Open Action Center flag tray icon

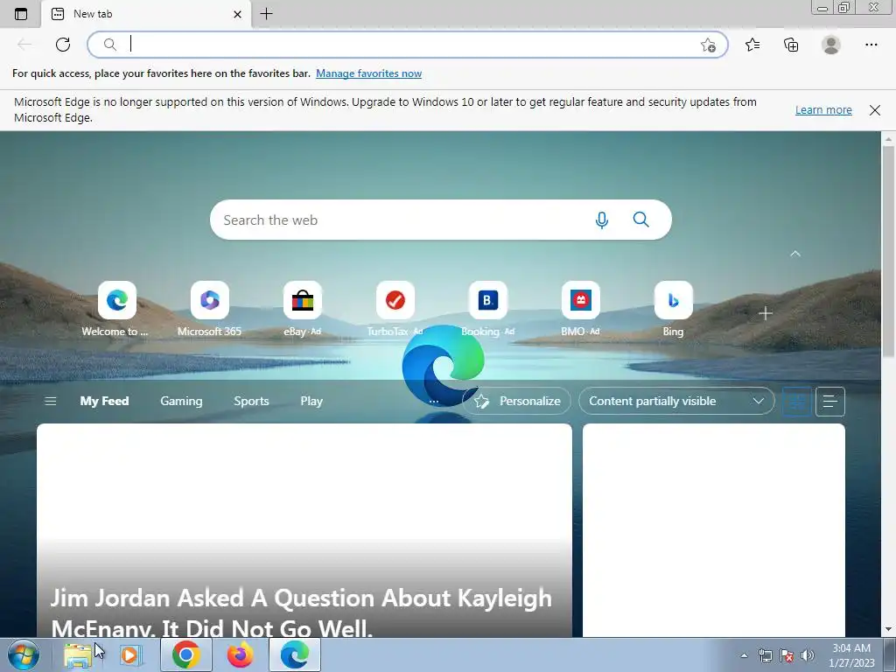coord(787,655)
